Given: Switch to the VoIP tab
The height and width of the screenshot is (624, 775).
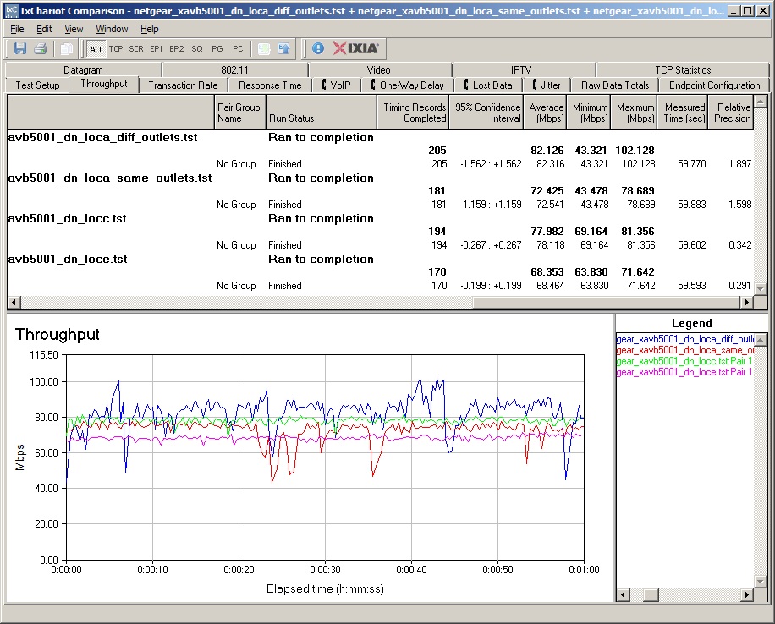Looking at the screenshot, I should (x=336, y=85).
